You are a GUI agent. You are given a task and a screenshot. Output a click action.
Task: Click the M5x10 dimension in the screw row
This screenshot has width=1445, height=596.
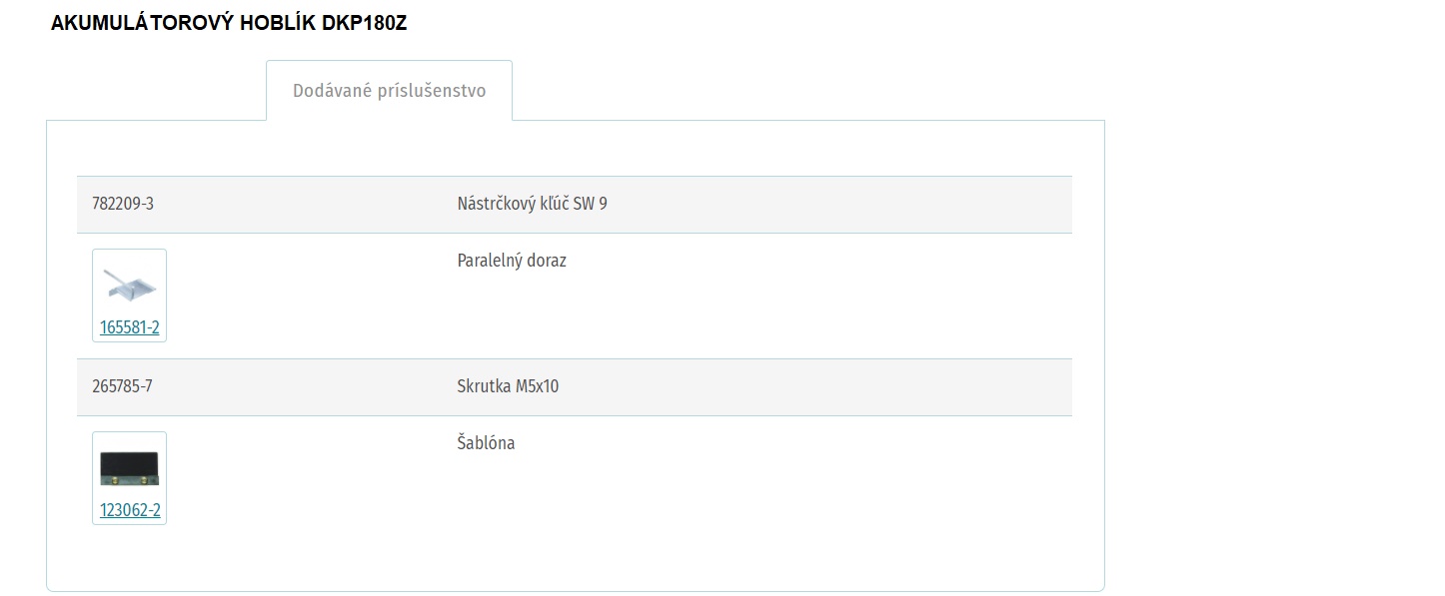pos(538,386)
